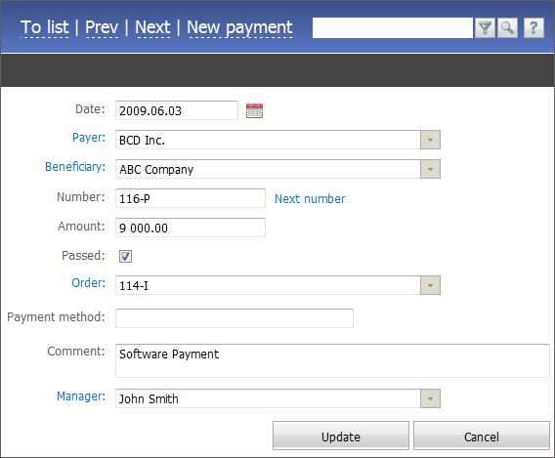This screenshot has width=555, height=458.
Task: Click the Cancel button
Action: click(x=482, y=436)
